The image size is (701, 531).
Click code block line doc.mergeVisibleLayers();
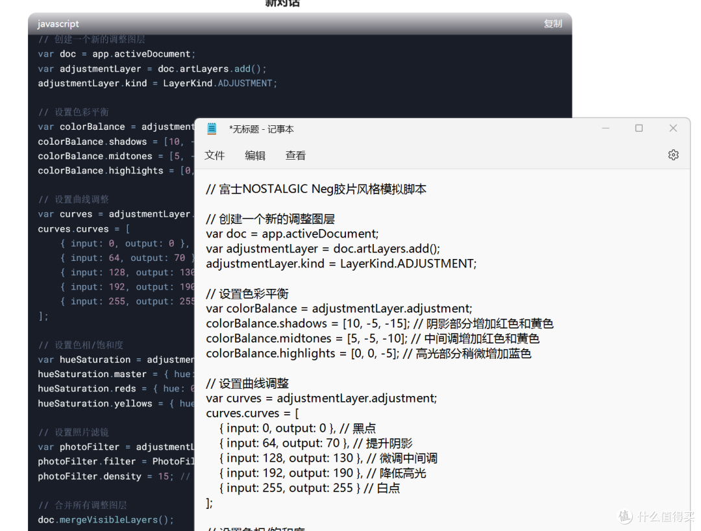point(106,520)
